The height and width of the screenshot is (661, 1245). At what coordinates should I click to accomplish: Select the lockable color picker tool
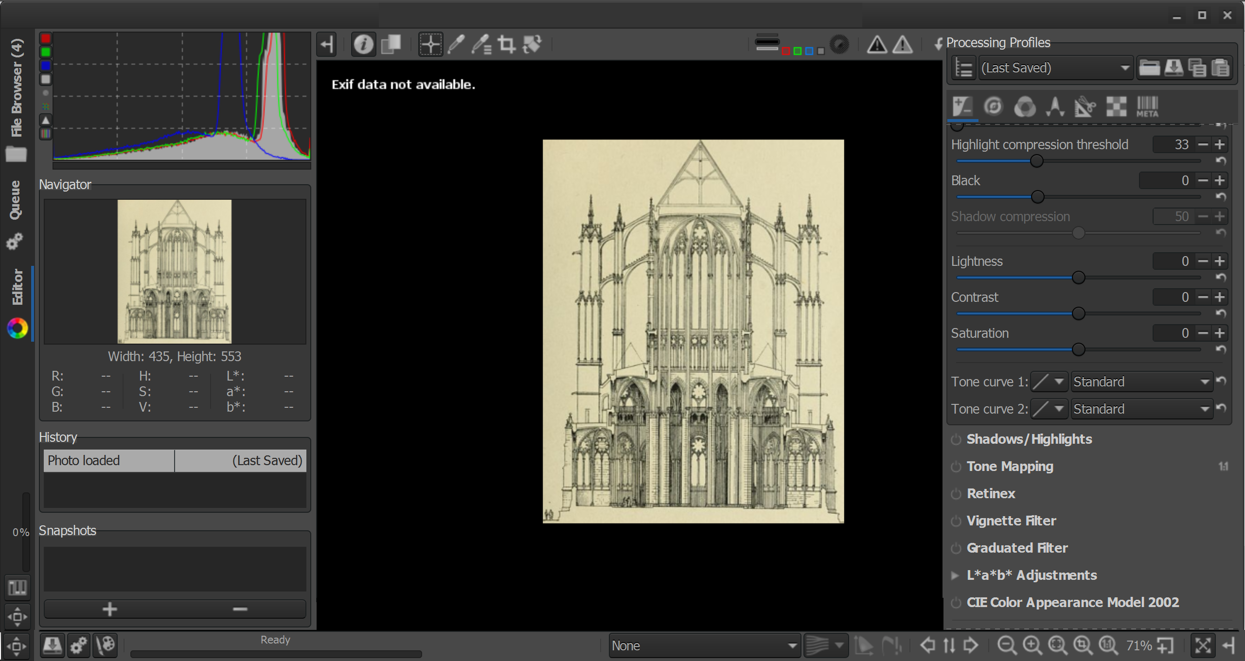pyautogui.click(x=481, y=45)
